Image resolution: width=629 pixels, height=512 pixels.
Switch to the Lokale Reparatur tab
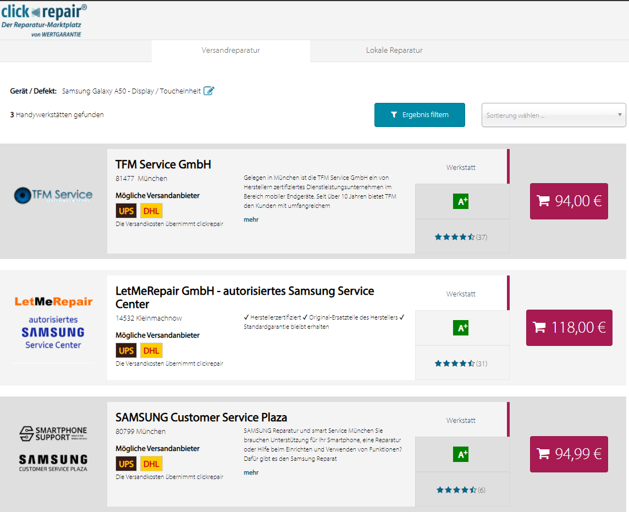click(394, 51)
